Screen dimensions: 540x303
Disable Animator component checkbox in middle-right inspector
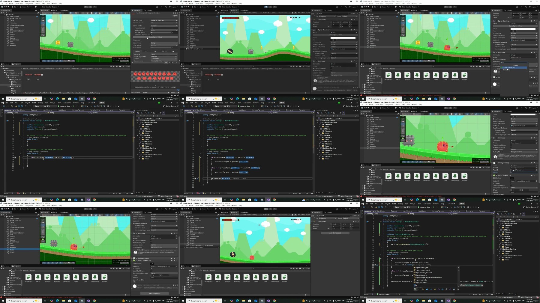[496, 138]
